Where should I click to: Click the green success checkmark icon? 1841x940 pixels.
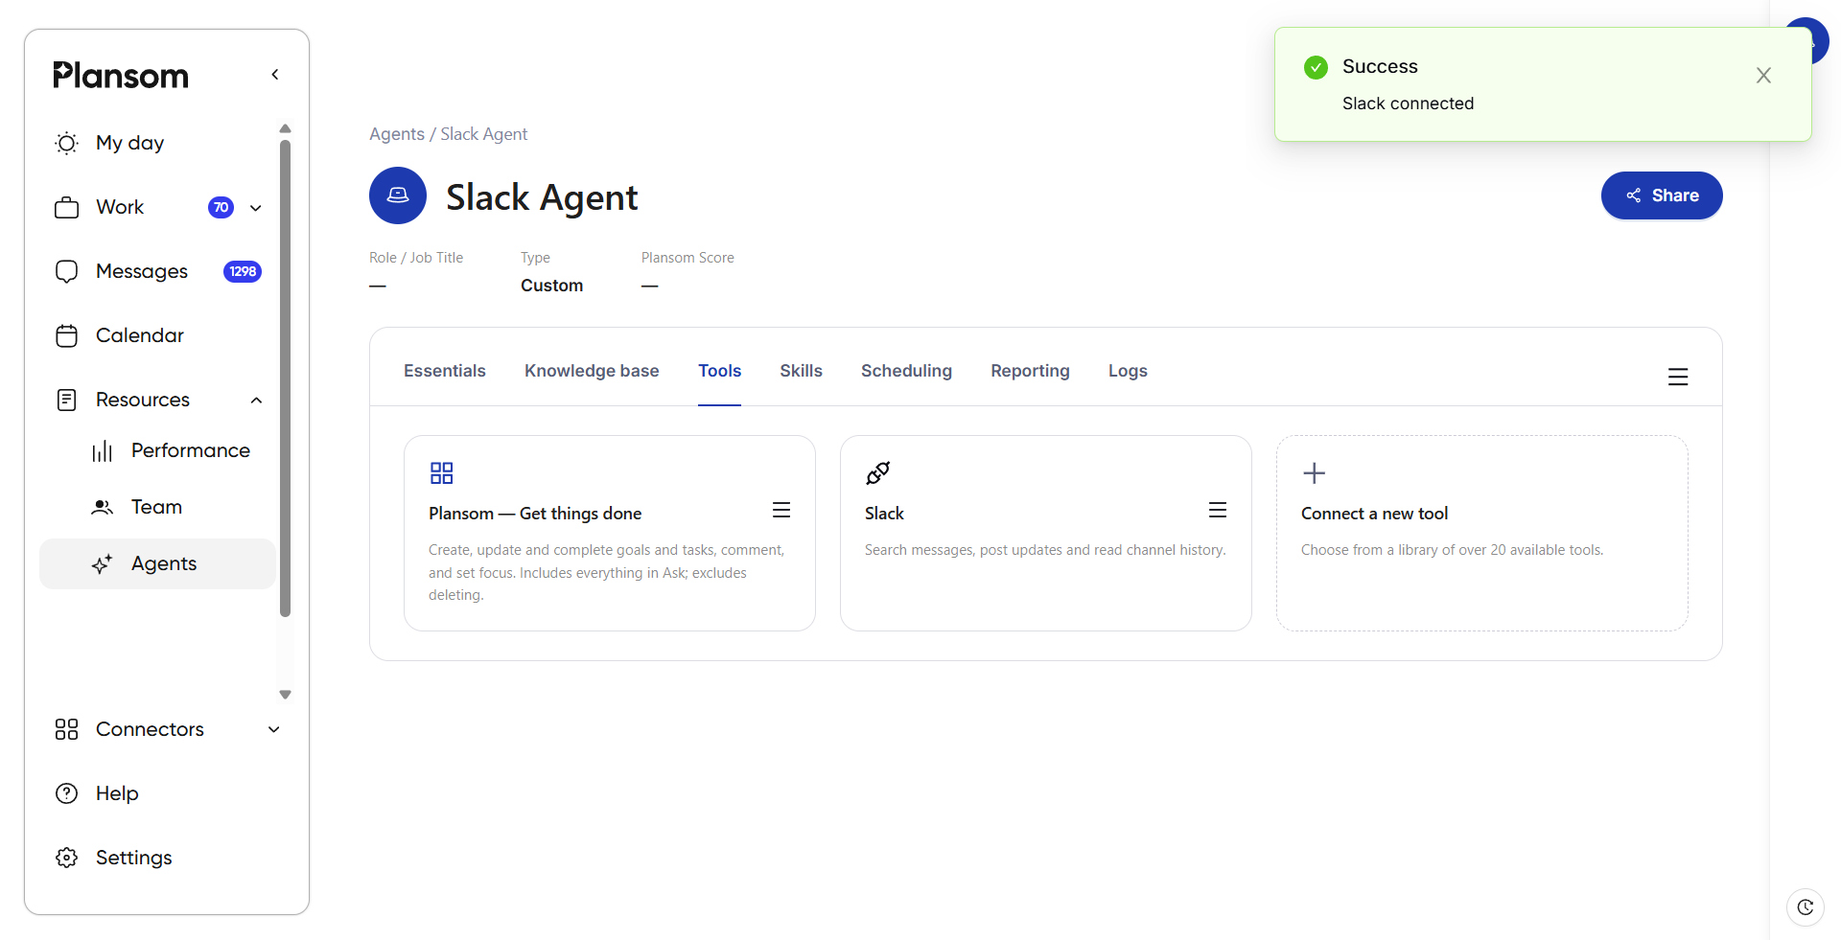pos(1317,67)
